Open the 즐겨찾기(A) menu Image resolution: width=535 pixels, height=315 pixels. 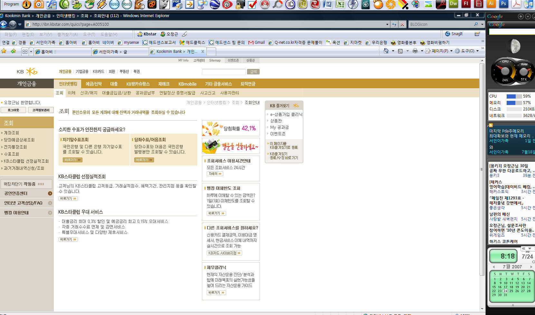67,34
